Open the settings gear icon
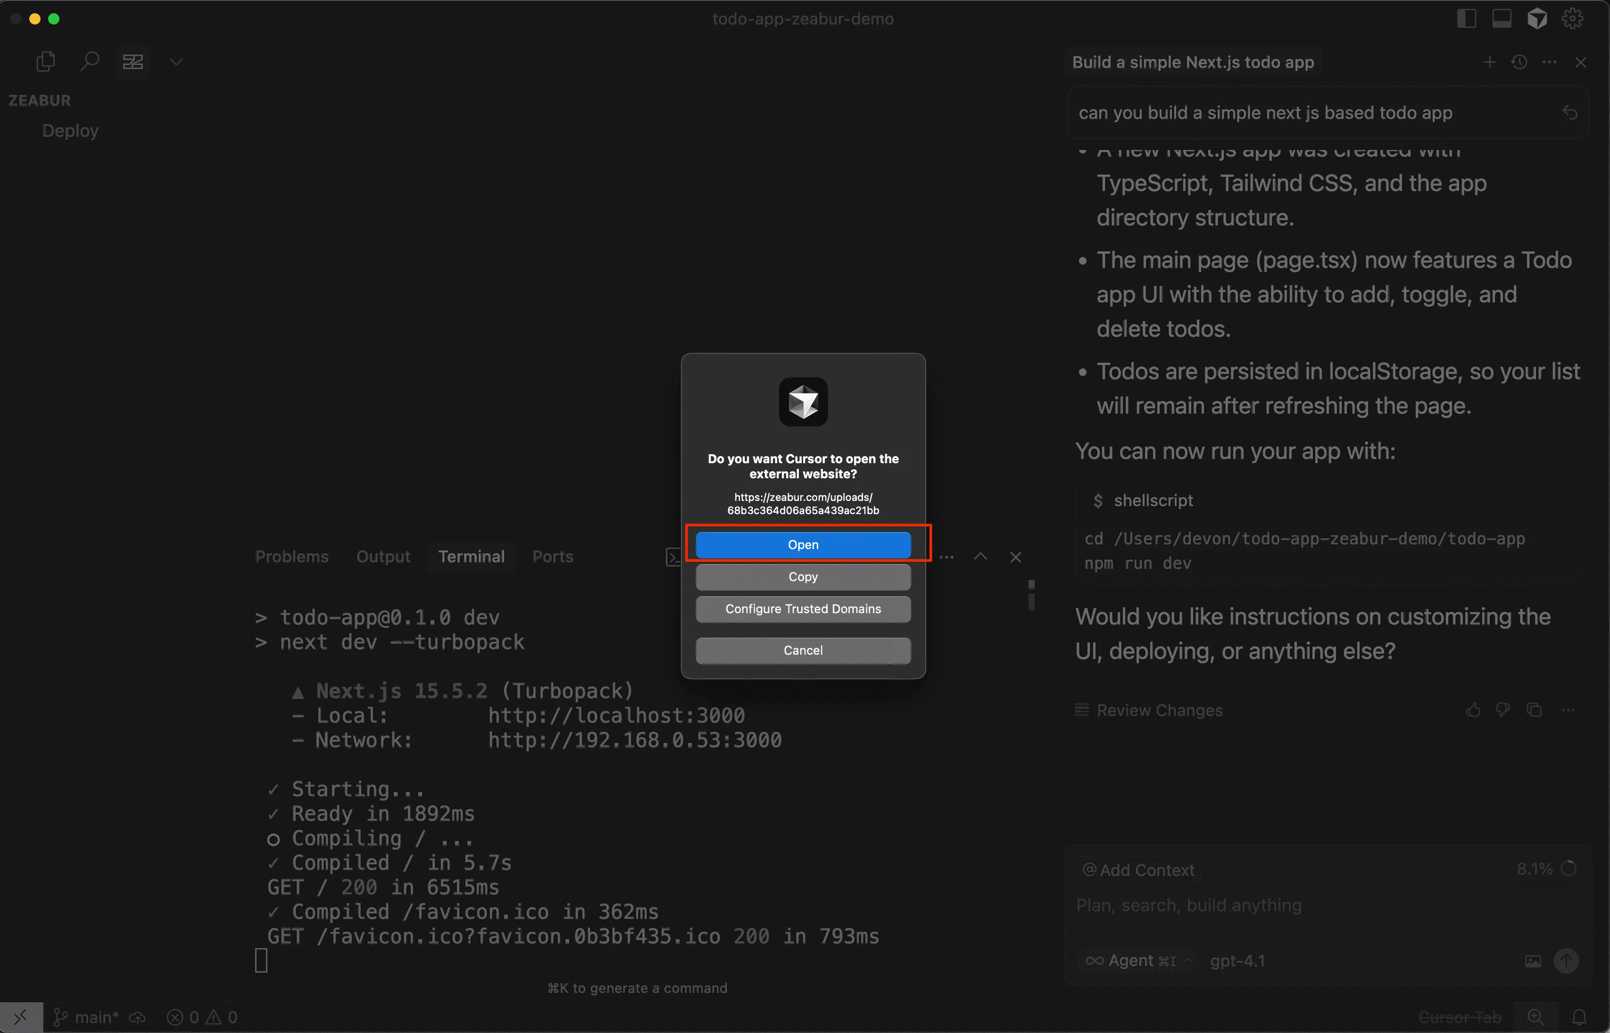Screen dimensions: 1610x1033 (1572, 19)
